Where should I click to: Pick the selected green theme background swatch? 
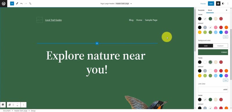point(210,62)
